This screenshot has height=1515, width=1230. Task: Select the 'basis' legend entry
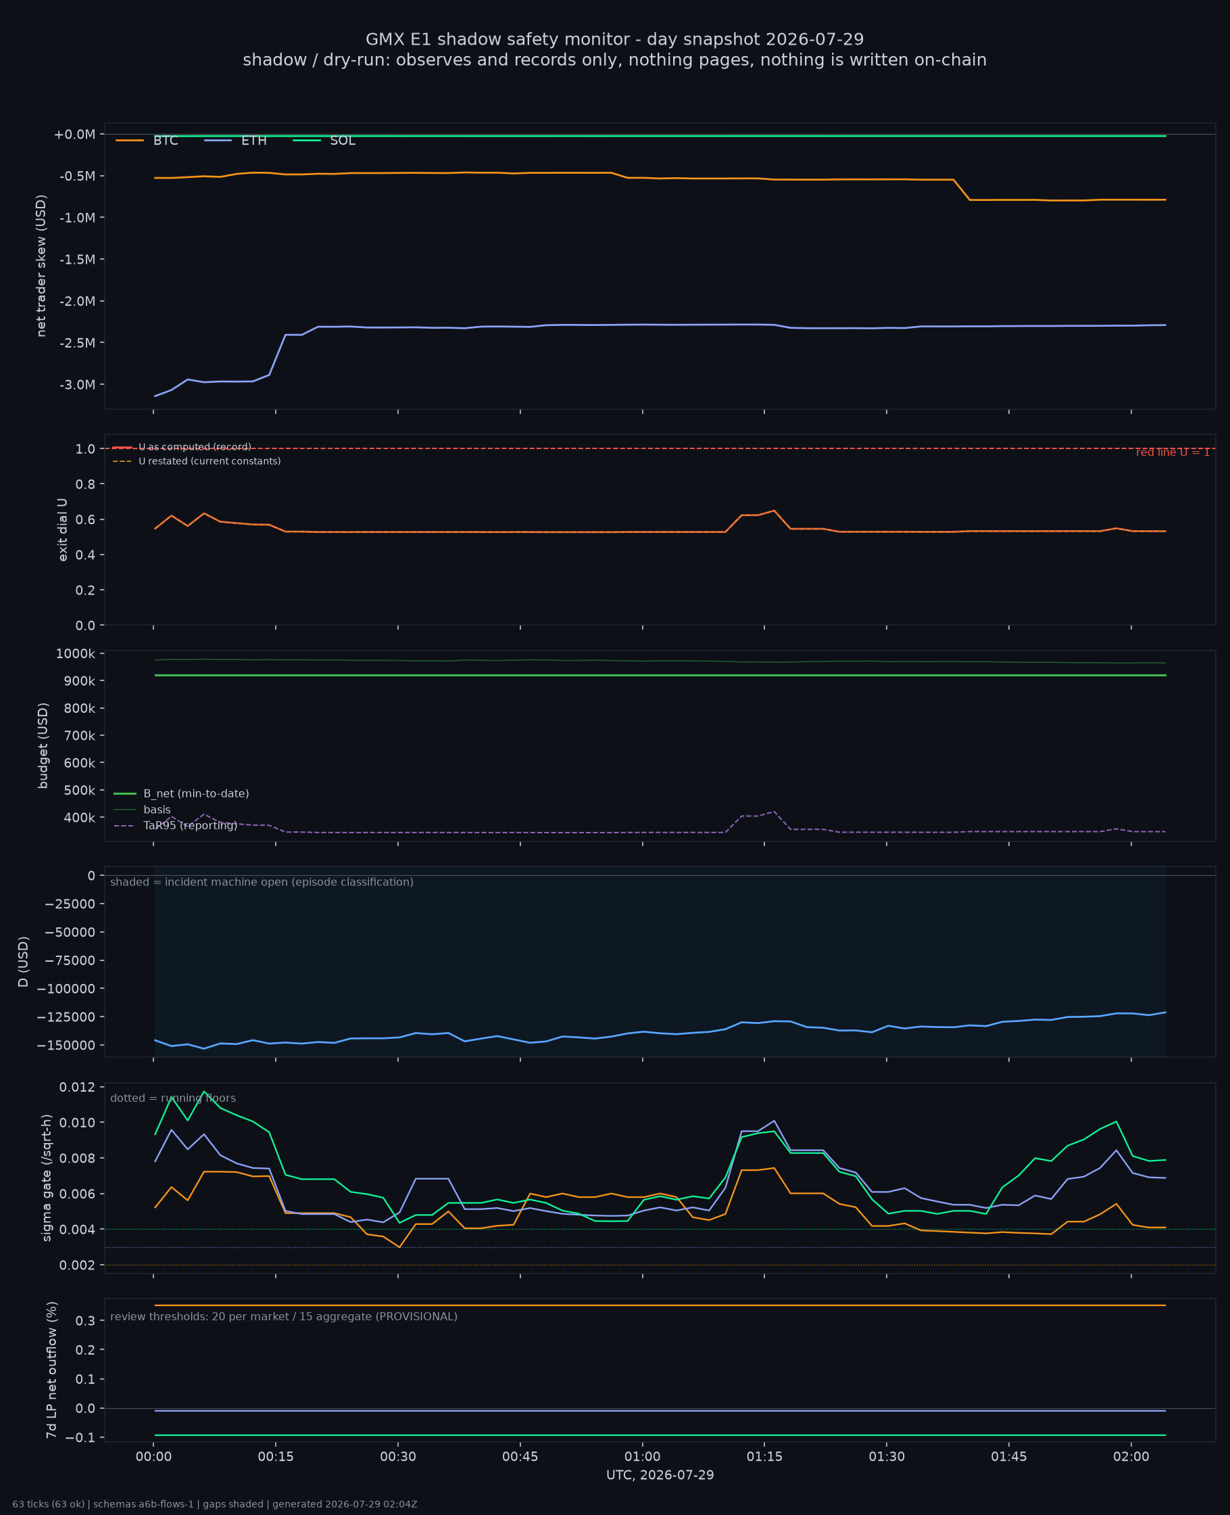click(157, 810)
